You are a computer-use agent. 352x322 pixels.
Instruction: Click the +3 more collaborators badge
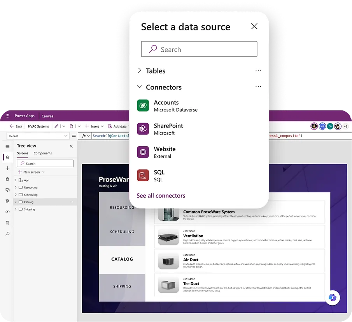point(346,126)
